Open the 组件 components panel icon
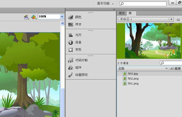Viewport: 182px width, 117px height. tap(70, 68)
